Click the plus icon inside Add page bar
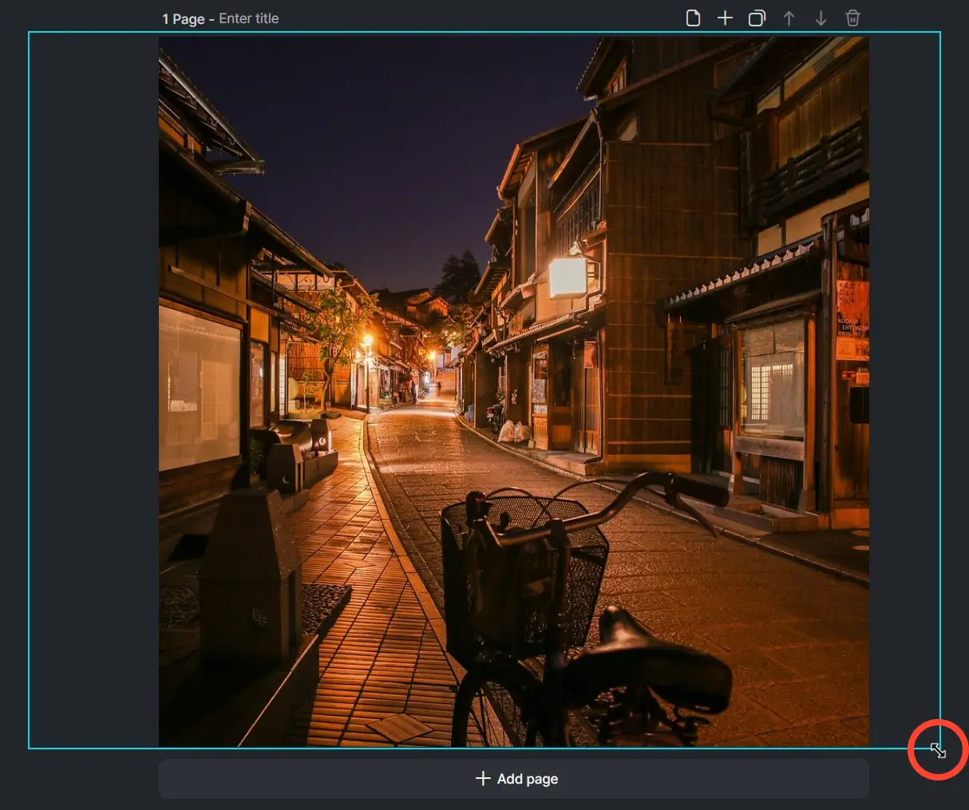Image resolution: width=969 pixels, height=810 pixels. click(483, 778)
